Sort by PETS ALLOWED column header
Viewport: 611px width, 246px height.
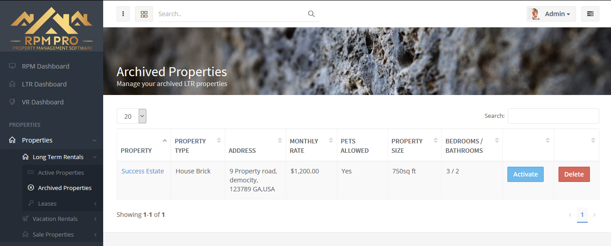(362, 145)
